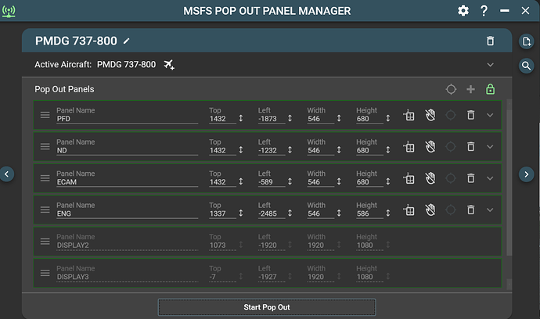Click the help question mark icon
This screenshot has width=540, height=319.
tap(484, 10)
